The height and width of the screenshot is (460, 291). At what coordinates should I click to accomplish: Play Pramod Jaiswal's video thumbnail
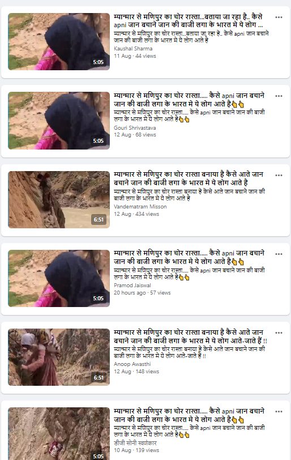point(59,278)
